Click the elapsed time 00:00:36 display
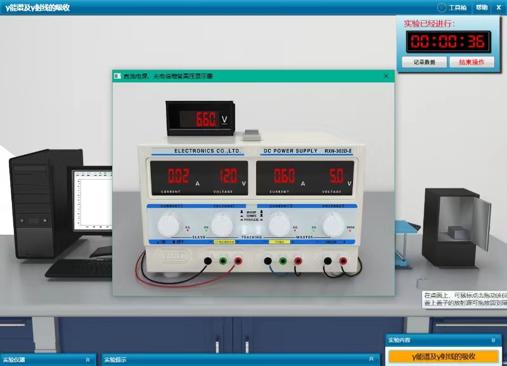This screenshot has width=507, height=366. (x=448, y=42)
